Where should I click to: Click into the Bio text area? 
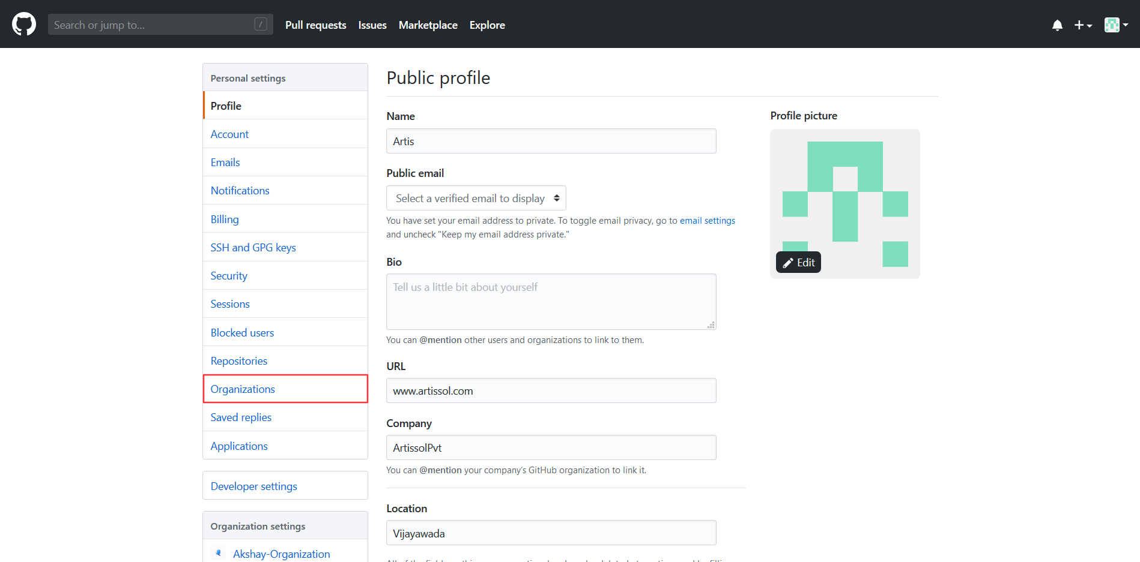point(551,302)
